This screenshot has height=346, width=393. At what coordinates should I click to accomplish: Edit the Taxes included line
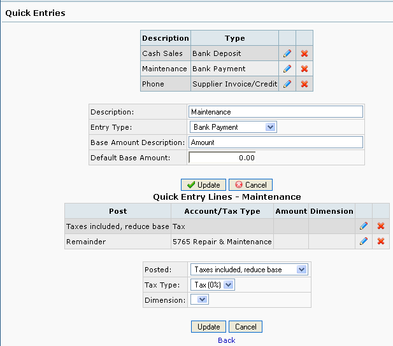click(x=364, y=226)
